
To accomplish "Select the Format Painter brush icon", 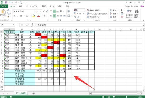I will [x=8, y=17].
